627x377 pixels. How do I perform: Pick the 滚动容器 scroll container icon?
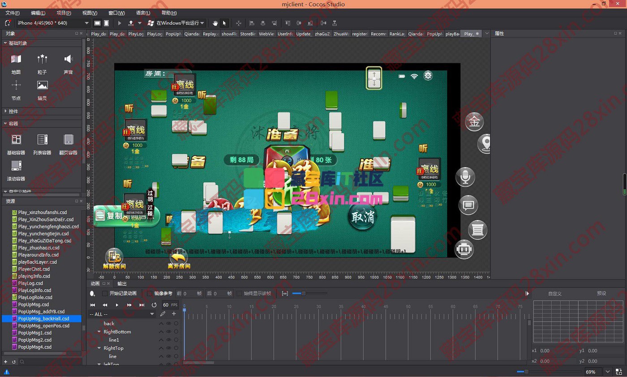pos(16,166)
